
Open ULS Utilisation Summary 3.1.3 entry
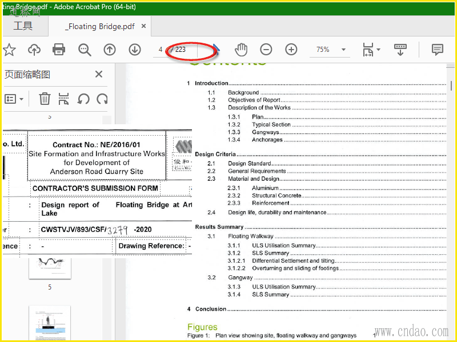tap(336, 287)
